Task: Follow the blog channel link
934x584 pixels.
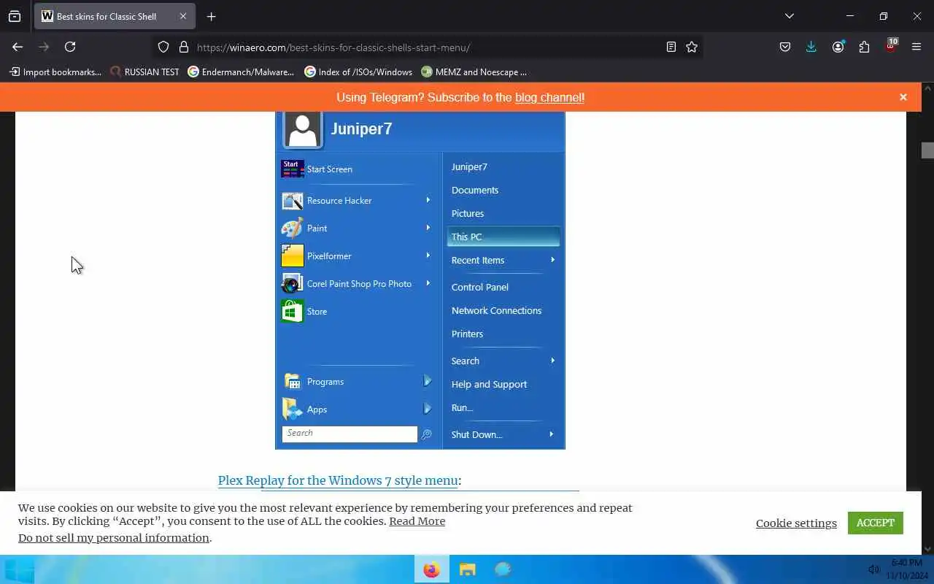Action: click(x=549, y=97)
